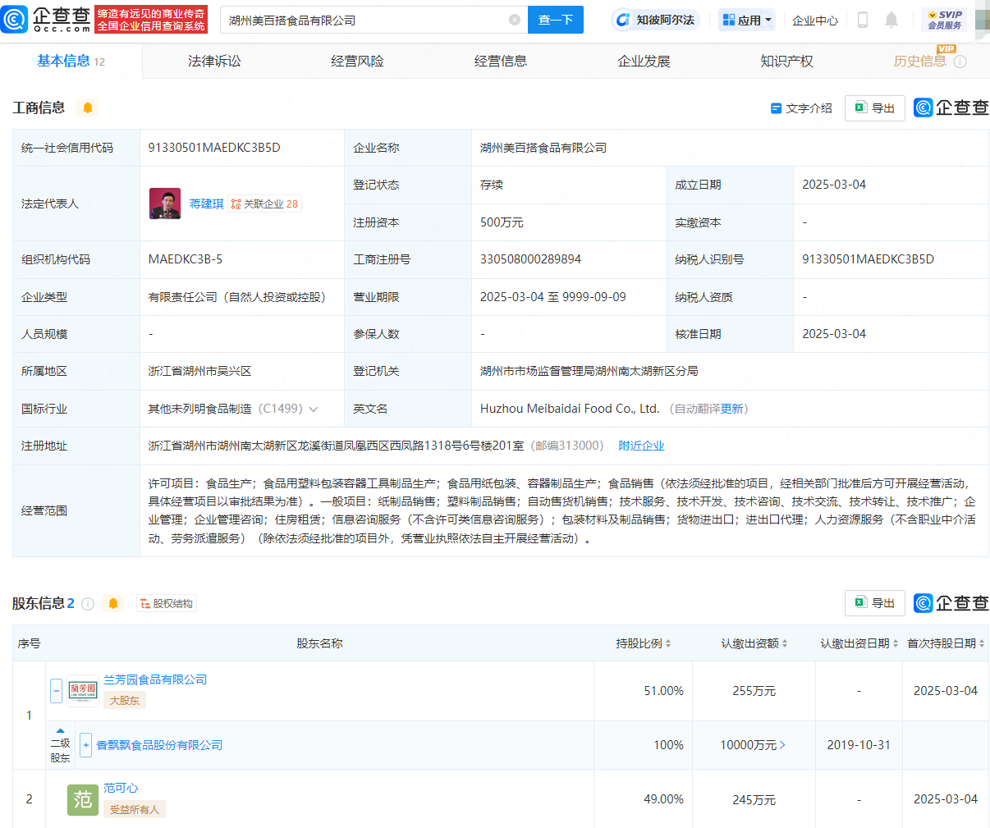The height and width of the screenshot is (828, 990).
Task: Click 范可心 green avatar icon
Action: (x=83, y=799)
